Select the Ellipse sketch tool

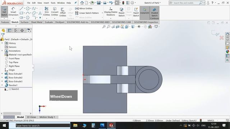pyautogui.click(x=34, y=13)
